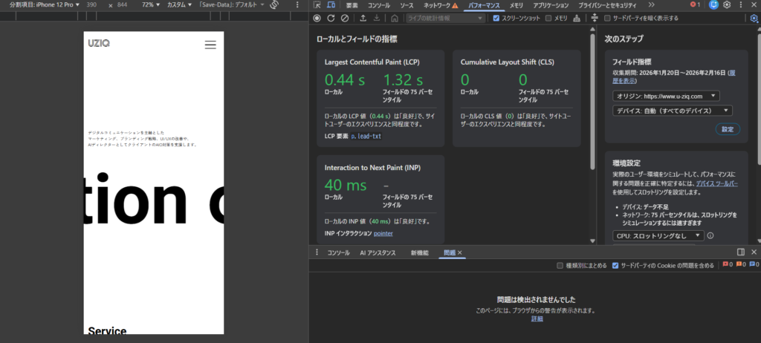Open the CPU スロットリングなし dropdown

[657, 235]
